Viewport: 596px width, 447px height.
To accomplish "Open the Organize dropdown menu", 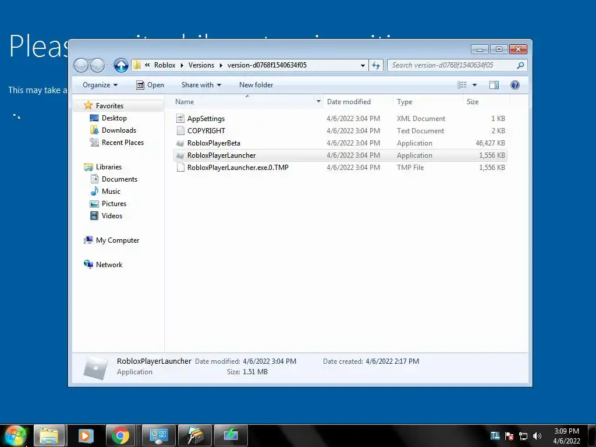I will click(x=100, y=85).
